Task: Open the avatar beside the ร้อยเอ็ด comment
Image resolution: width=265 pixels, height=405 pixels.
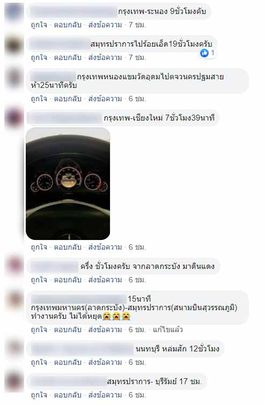Action: [x=13, y=44]
